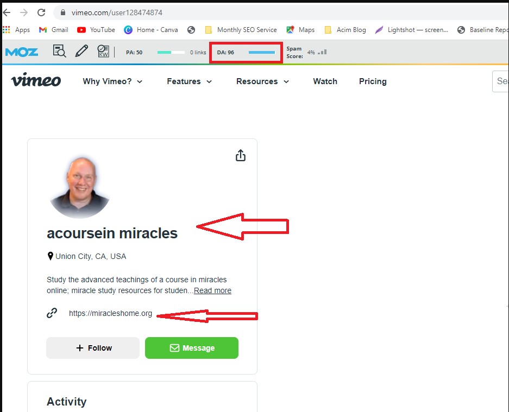
Task: Expand the Resources dropdown menu
Action: point(262,81)
